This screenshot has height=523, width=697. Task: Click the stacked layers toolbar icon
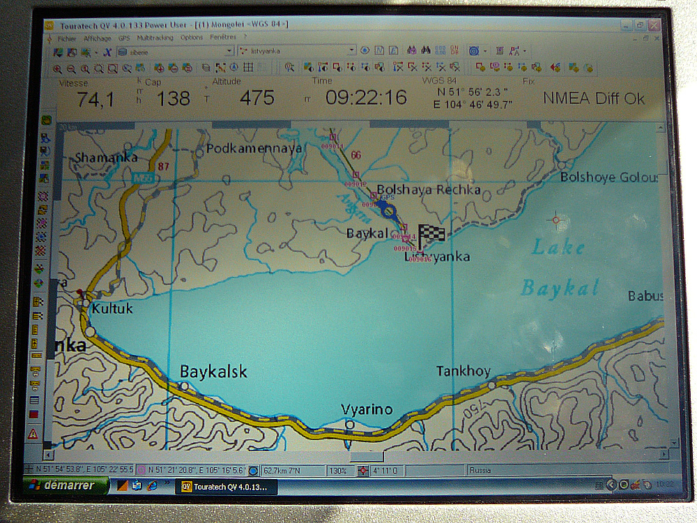206,68
